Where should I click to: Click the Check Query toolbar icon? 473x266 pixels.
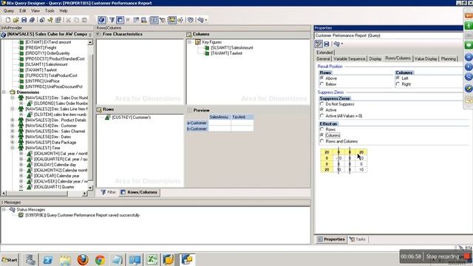coord(50,20)
